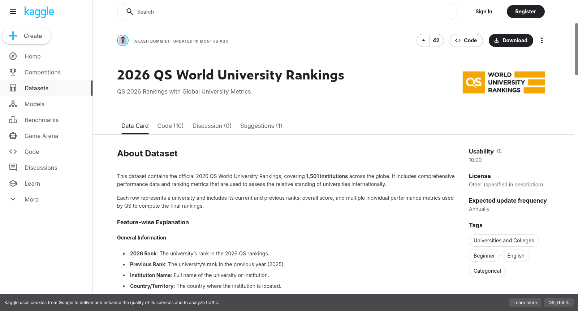Open the three-dot options menu
Image resolution: width=578 pixels, height=311 pixels.
pyautogui.click(x=542, y=40)
